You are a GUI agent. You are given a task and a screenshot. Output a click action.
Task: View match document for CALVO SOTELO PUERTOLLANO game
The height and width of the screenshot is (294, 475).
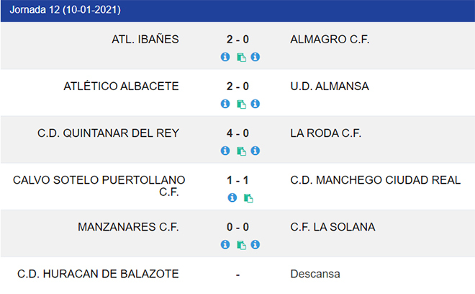tap(248, 198)
